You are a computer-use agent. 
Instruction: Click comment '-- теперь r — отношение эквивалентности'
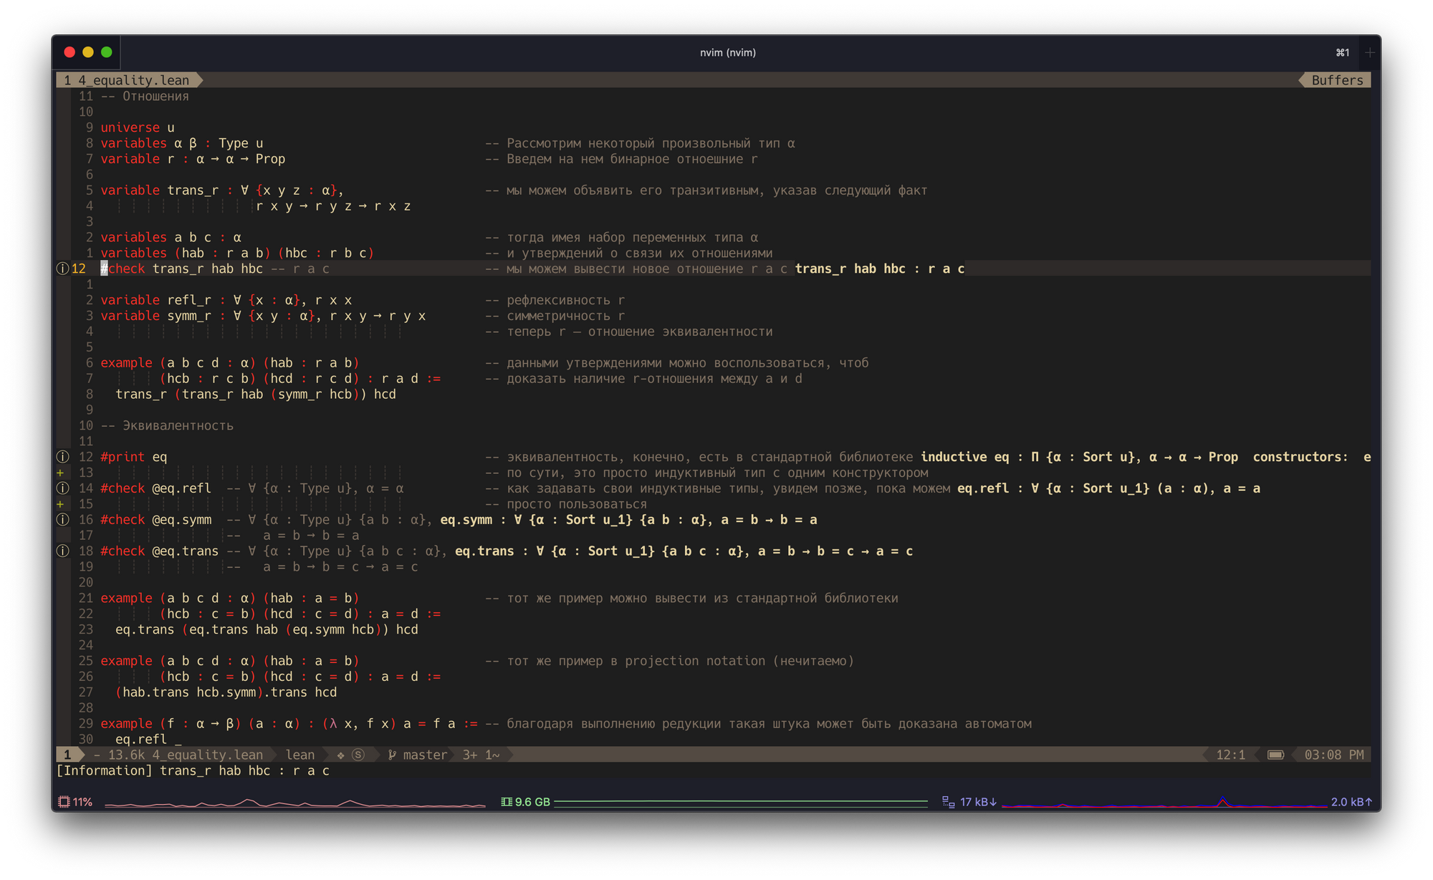click(x=629, y=332)
